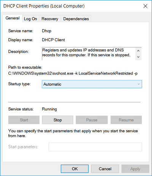Viewport: 152px width, 176px height.
Task: Select the Automatic startup type combo box
Action: click(92, 84)
